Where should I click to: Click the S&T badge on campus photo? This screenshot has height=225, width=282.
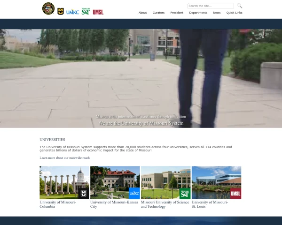click(x=185, y=194)
